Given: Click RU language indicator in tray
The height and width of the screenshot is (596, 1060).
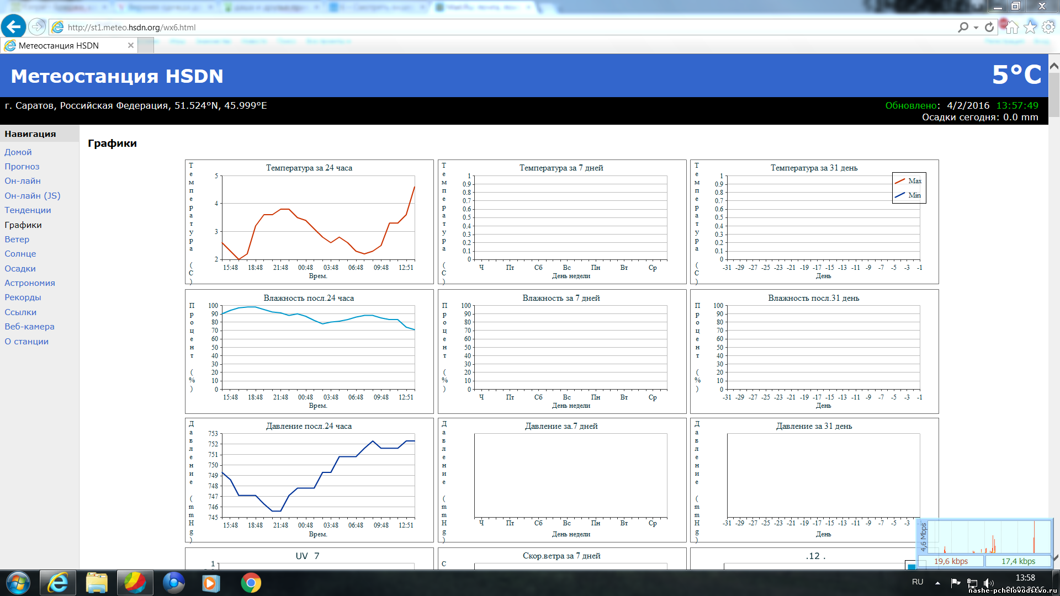Looking at the screenshot, I should (x=918, y=582).
